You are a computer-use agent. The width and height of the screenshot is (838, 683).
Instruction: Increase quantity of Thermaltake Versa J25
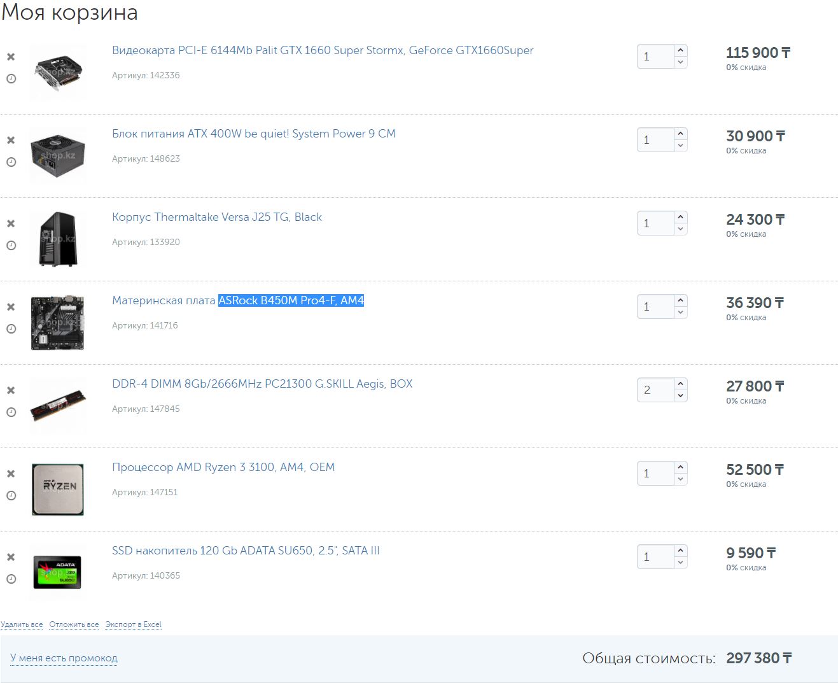680,217
